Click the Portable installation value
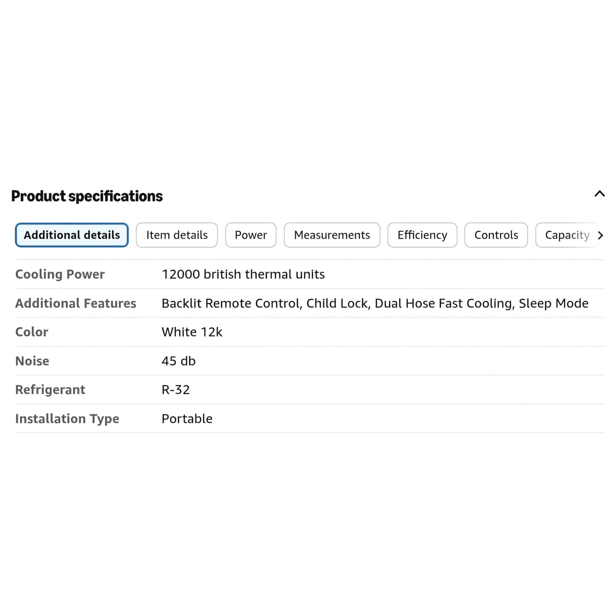The image size is (616, 616). coord(187,419)
